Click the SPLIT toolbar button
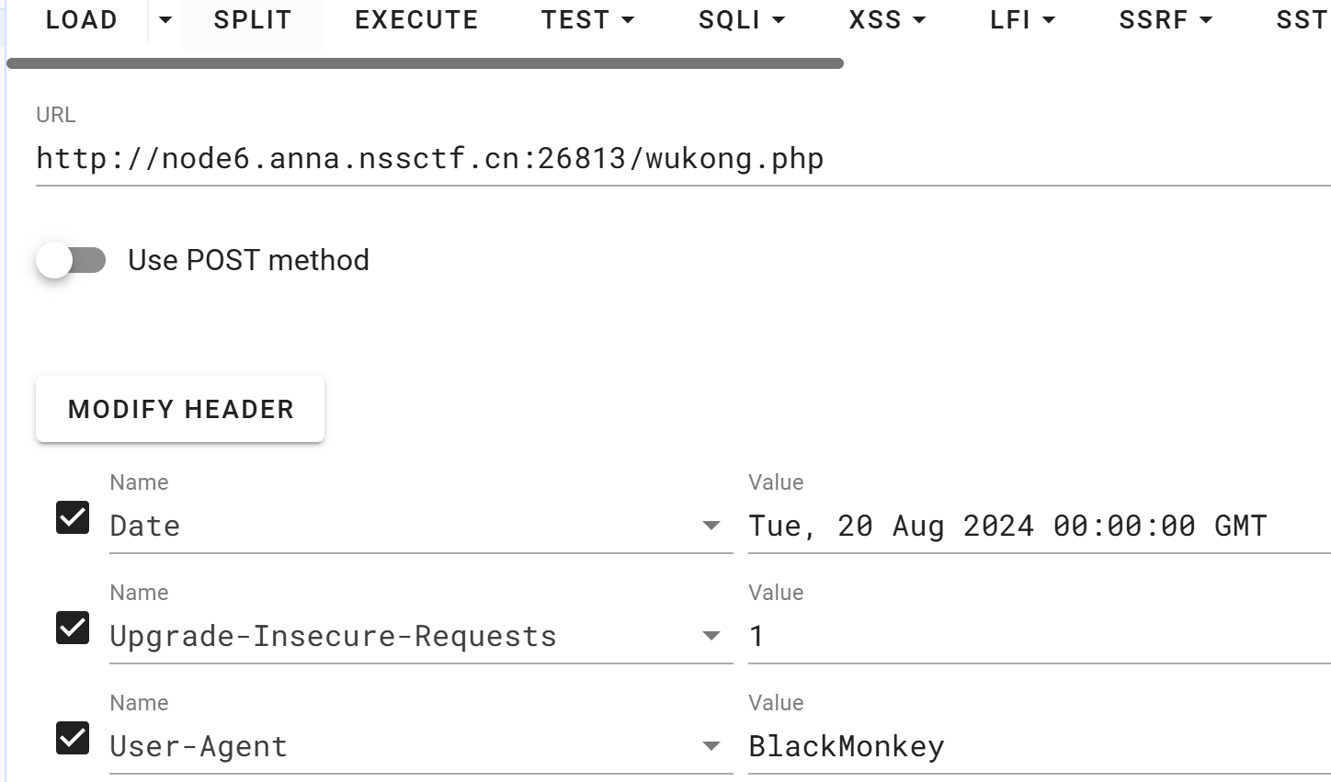The width and height of the screenshot is (1331, 782). (253, 20)
